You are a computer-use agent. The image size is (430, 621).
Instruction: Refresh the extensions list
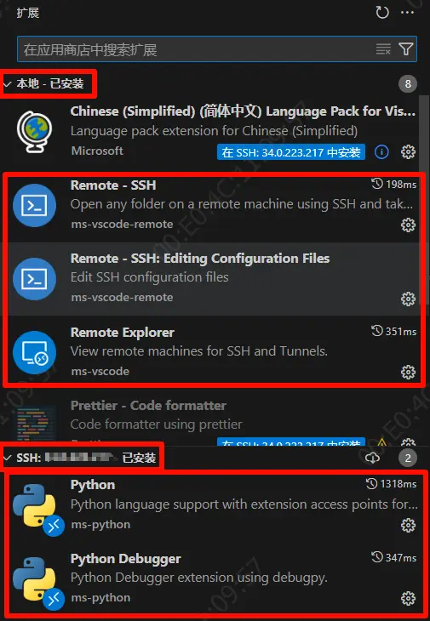click(x=382, y=13)
